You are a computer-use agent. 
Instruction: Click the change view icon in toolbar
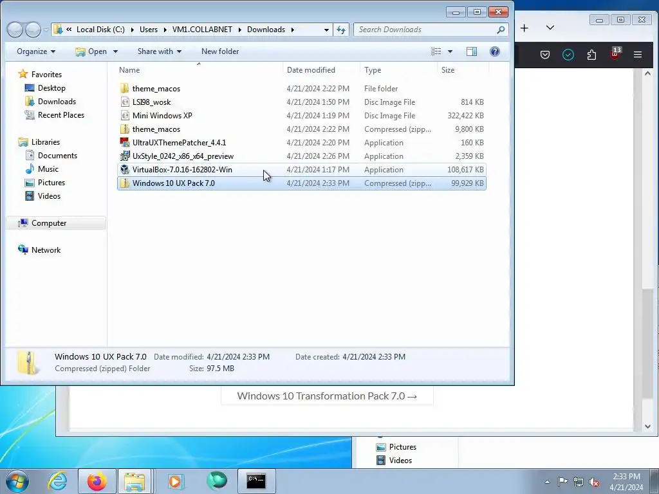click(x=436, y=51)
